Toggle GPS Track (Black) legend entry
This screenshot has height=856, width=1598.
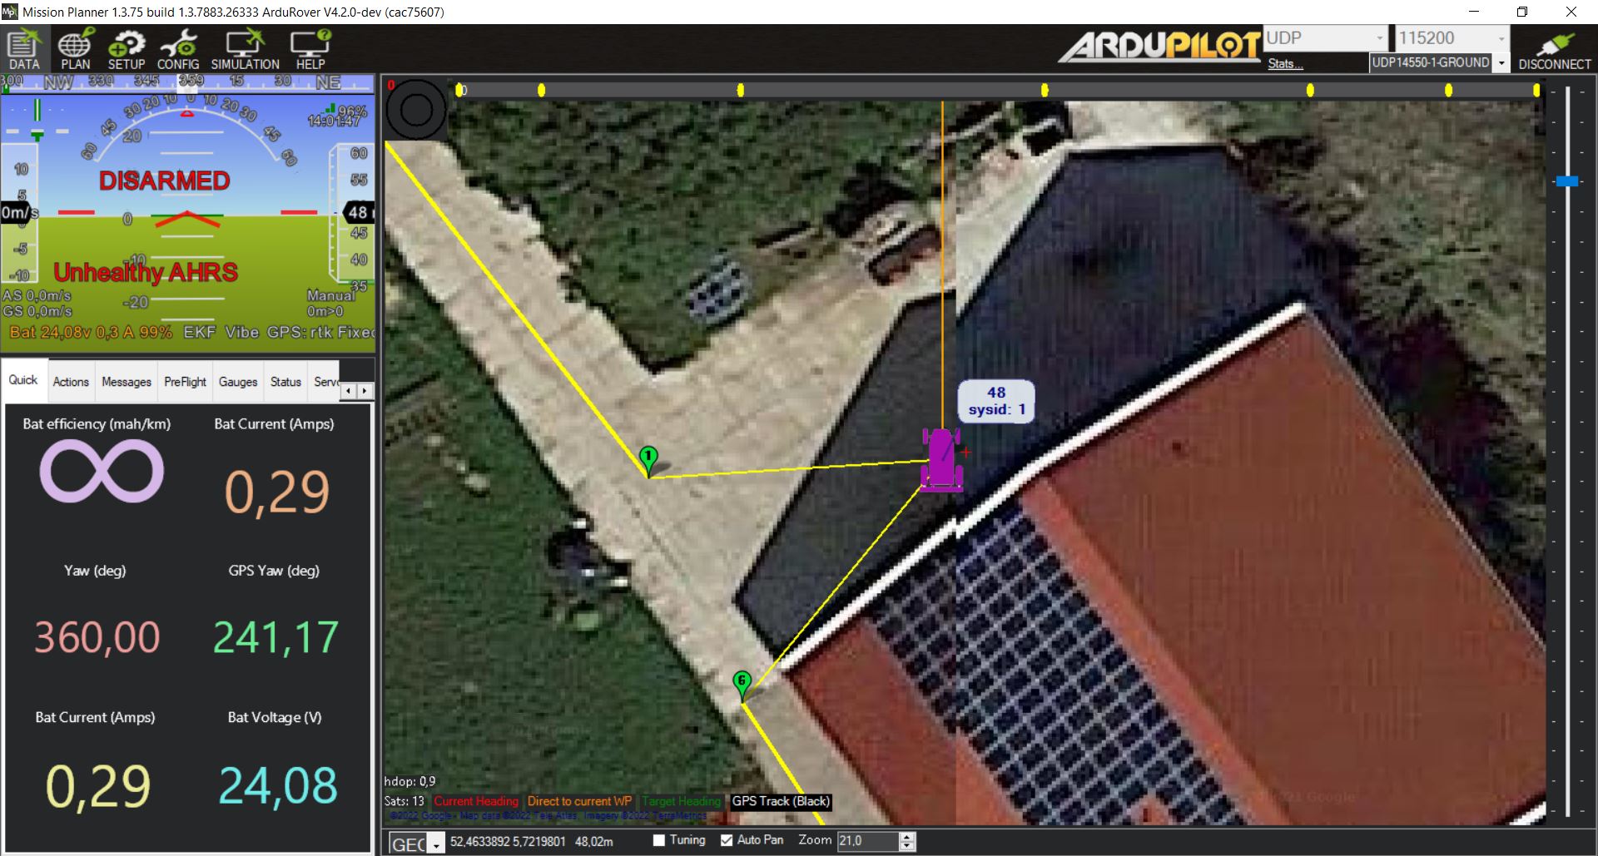point(780,801)
